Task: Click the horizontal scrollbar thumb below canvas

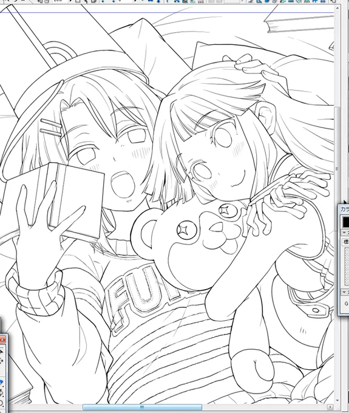Action: pos(143,408)
